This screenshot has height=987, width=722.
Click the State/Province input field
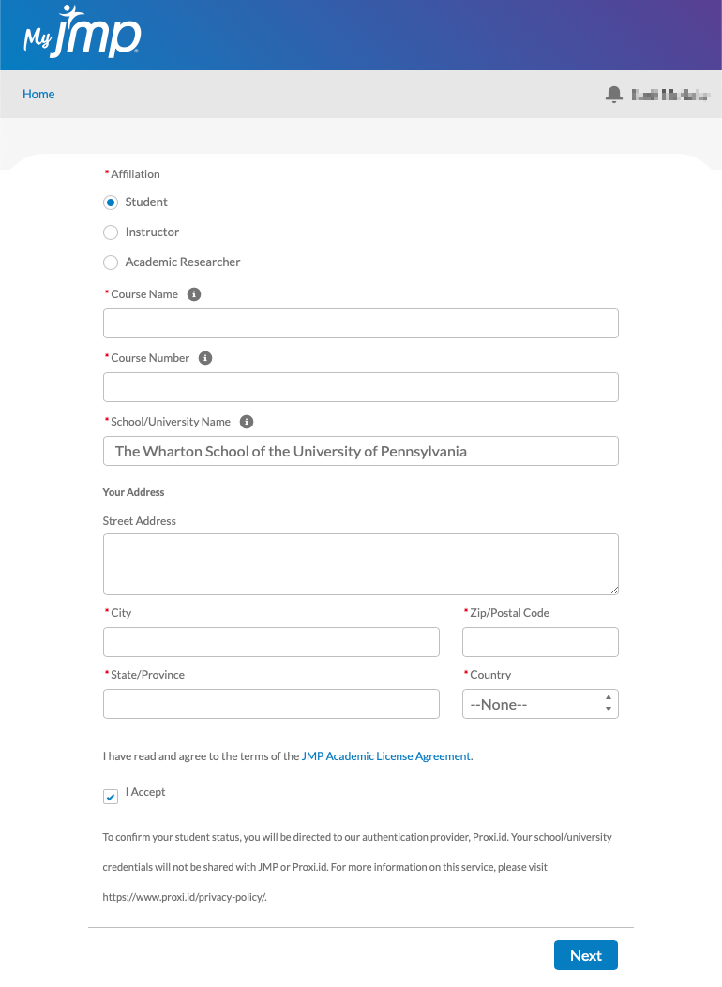[271, 704]
